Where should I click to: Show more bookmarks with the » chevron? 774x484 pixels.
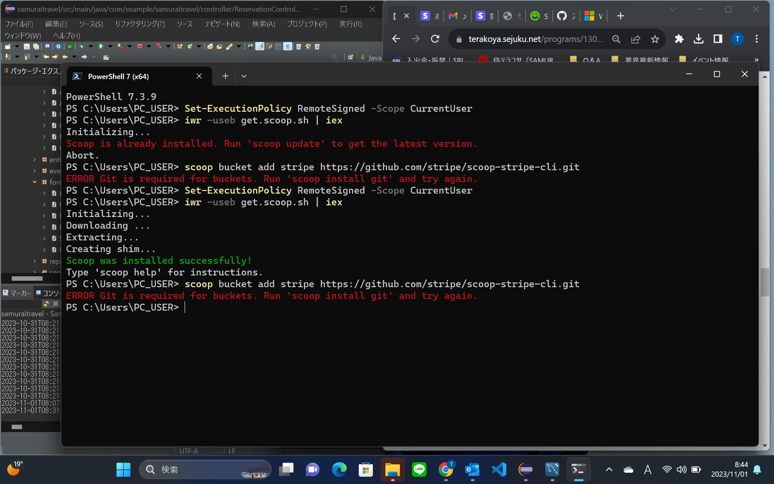[x=756, y=60]
